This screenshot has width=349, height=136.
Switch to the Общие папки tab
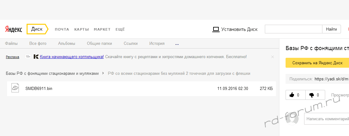[100, 44]
